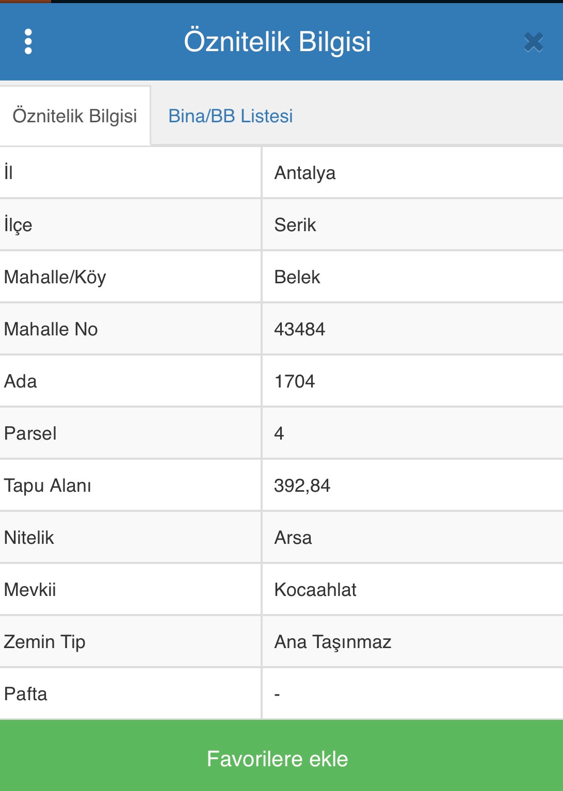Image resolution: width=563 pixels, height=791 pixels.
Task: Close the Öznitelik Bilgisi panel
Action: point(534,42)
